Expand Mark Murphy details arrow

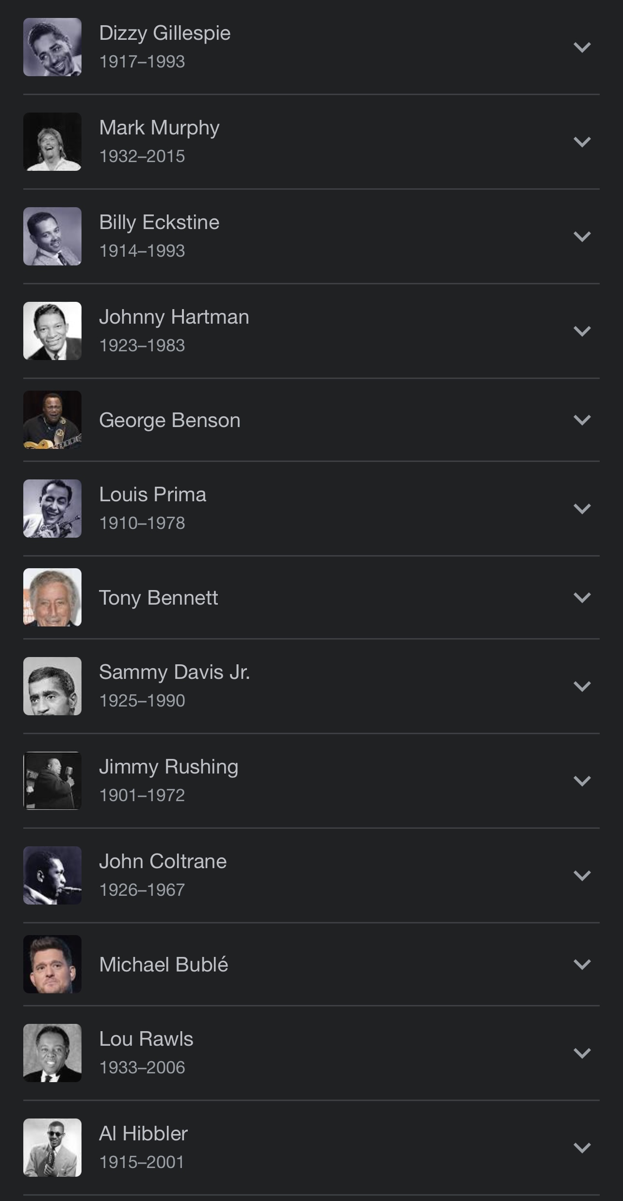click(x=582, y=142)
